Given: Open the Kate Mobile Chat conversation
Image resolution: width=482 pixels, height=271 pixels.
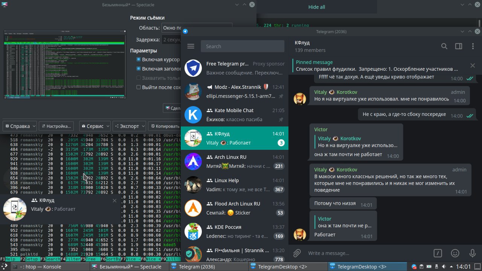Looking at the screenshot, I should (235, 115).
